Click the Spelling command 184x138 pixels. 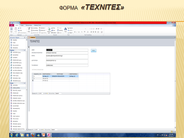(60, 30)
